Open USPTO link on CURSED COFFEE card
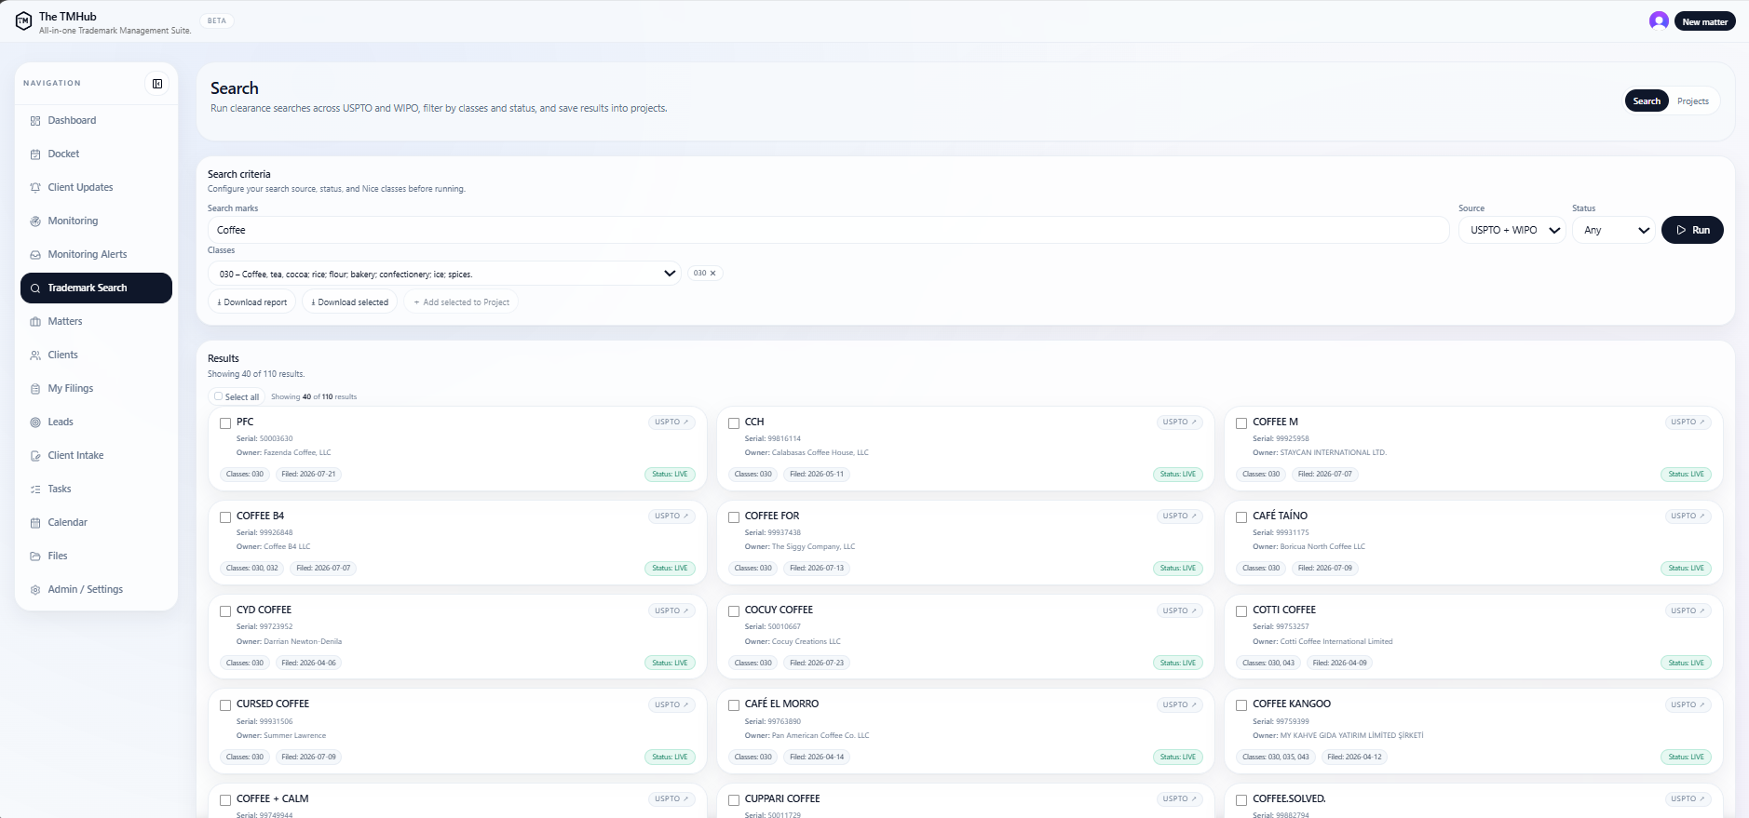 tap(671, 705)
